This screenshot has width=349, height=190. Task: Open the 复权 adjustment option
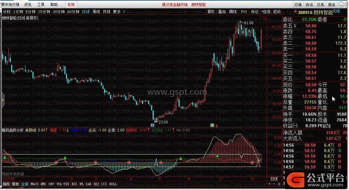point(211,12)
